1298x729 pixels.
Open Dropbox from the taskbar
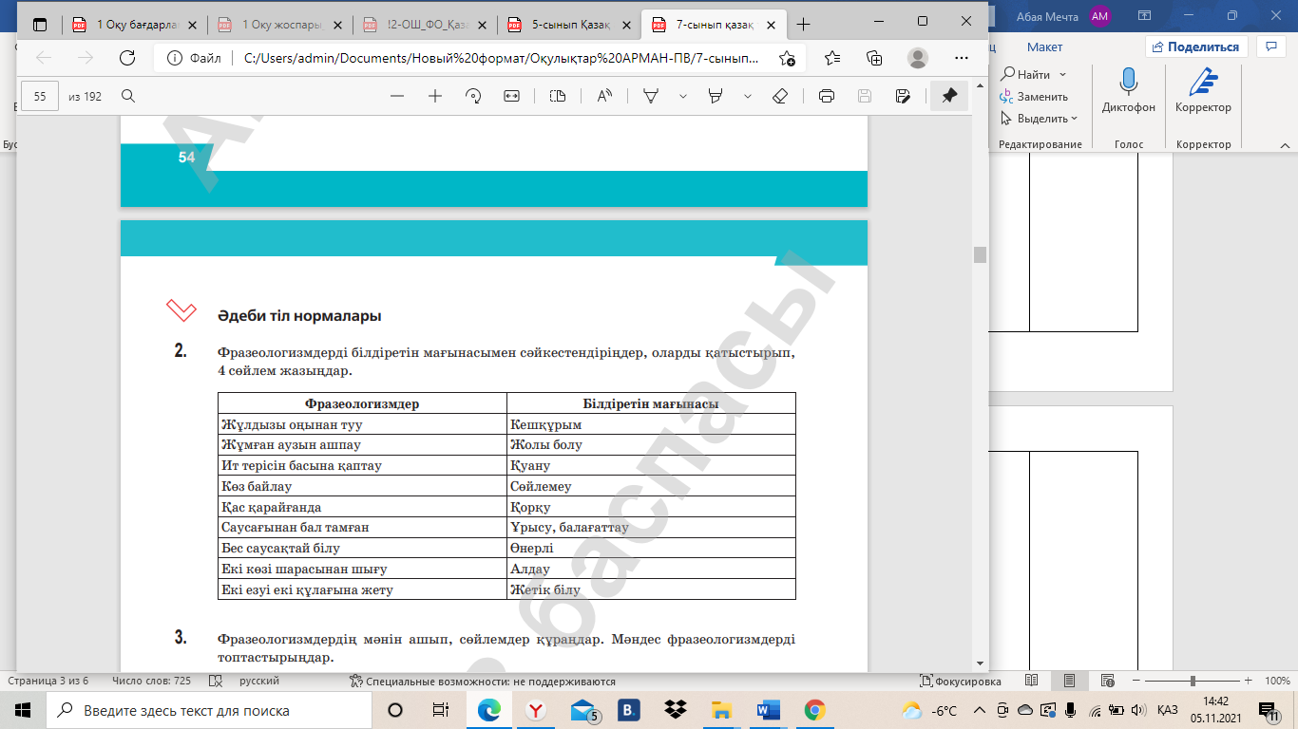click(x=676, y=710)
